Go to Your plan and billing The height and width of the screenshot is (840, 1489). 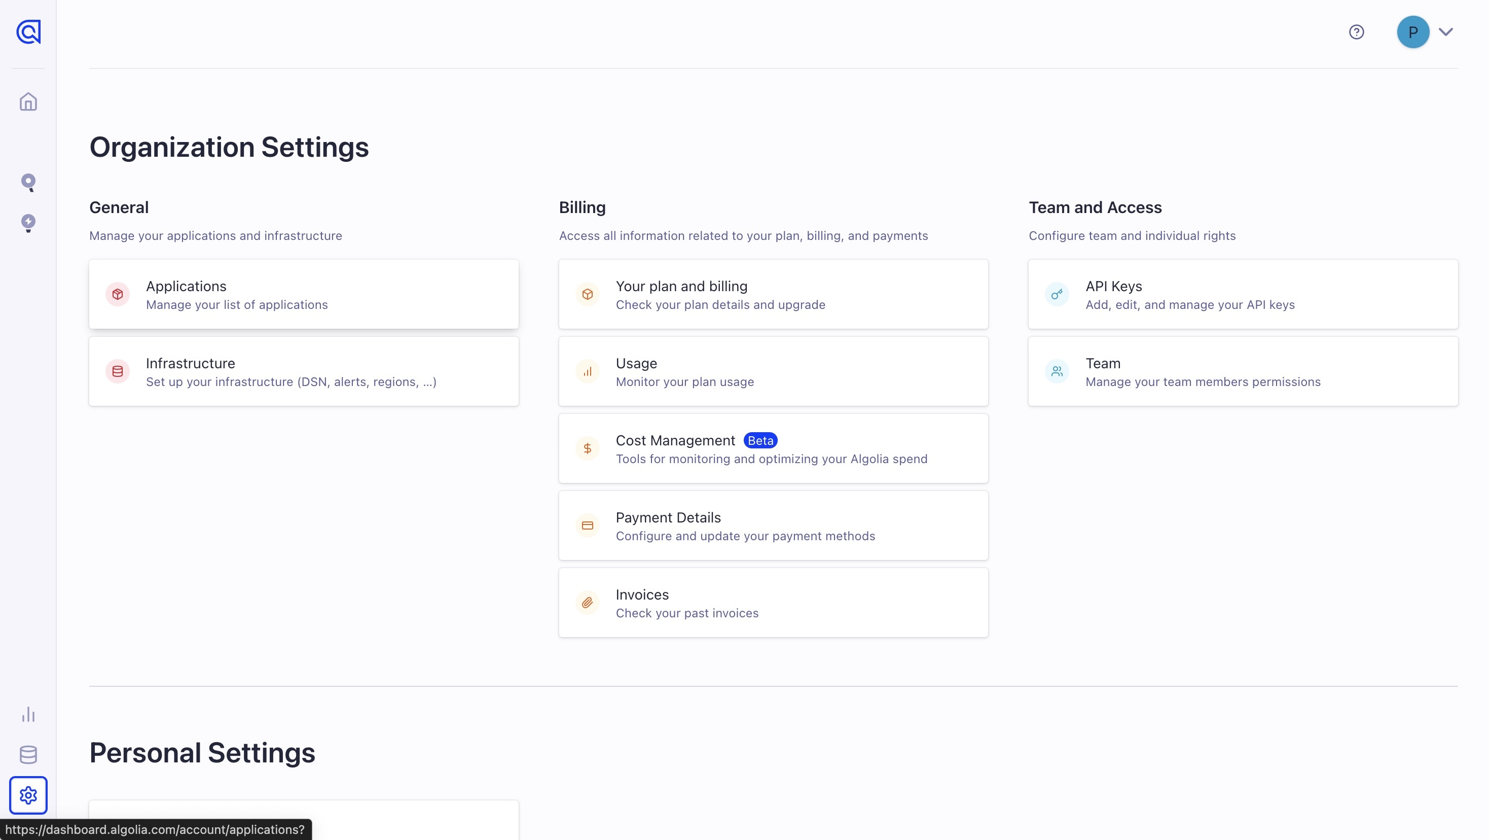coord(774,295)
